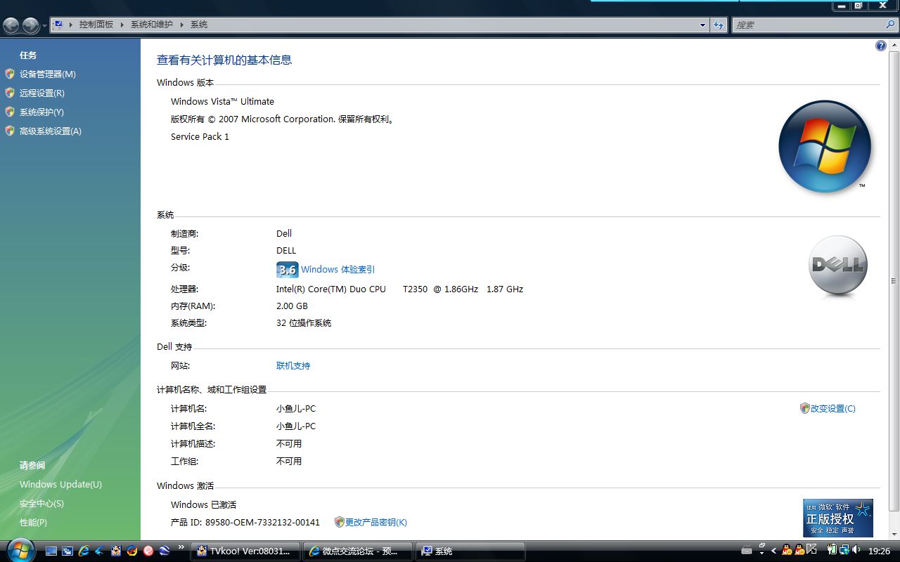Open recent pages dropdown next to Forward
The width and height of the screenshot is (900, 562).
(x=44, y=25)
